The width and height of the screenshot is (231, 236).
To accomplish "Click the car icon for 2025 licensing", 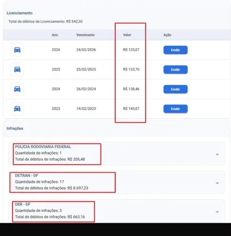I will pyautogui.click(x=17, y=69).
